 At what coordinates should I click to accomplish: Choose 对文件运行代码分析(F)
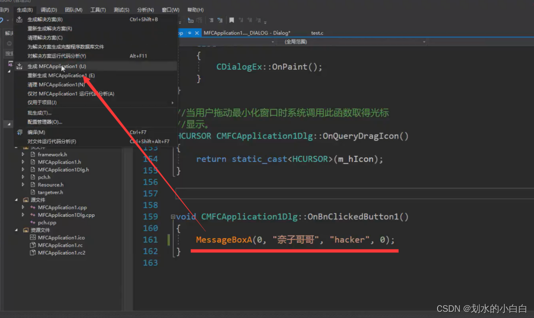(x=96, y=141)
